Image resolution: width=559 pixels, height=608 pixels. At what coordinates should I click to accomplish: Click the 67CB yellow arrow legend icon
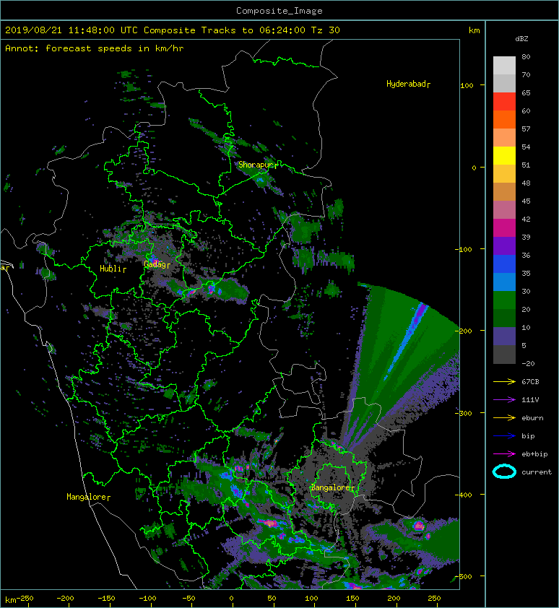pyautogui.click(x=504, y=381)
